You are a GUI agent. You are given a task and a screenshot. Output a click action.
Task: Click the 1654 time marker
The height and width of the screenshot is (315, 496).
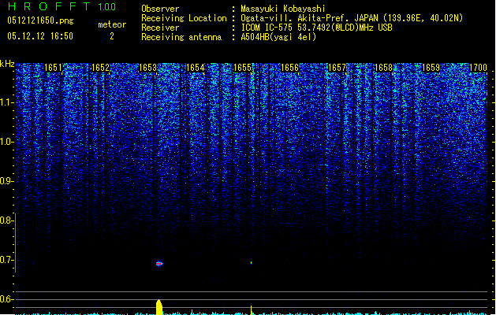(x=196, y=68)
